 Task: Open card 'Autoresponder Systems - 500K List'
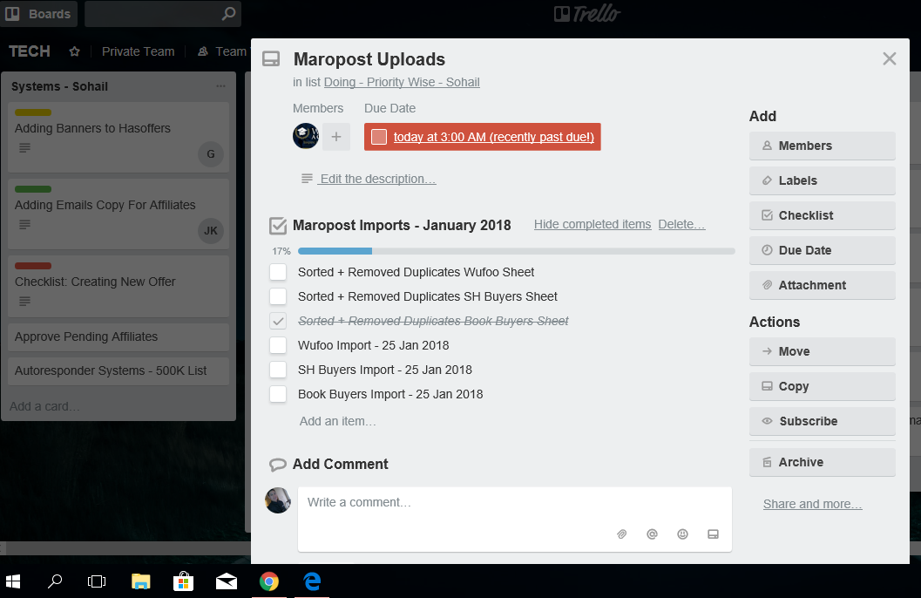pos(119,370)
